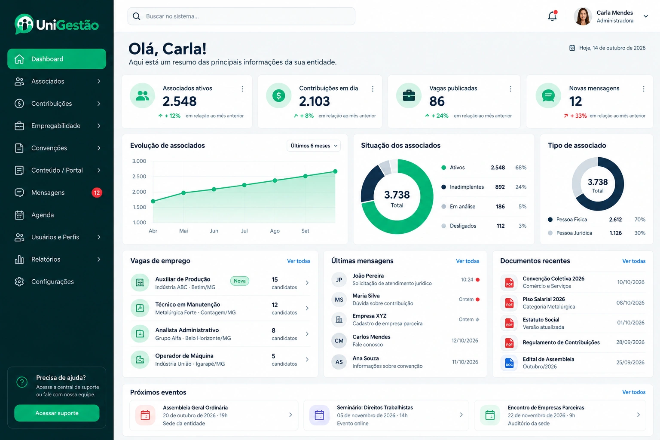Image resolution: width=660 pixels, height=440 pixels.
Task: Click the Ativos green legend dot
Action: click(x=443, y=168)
